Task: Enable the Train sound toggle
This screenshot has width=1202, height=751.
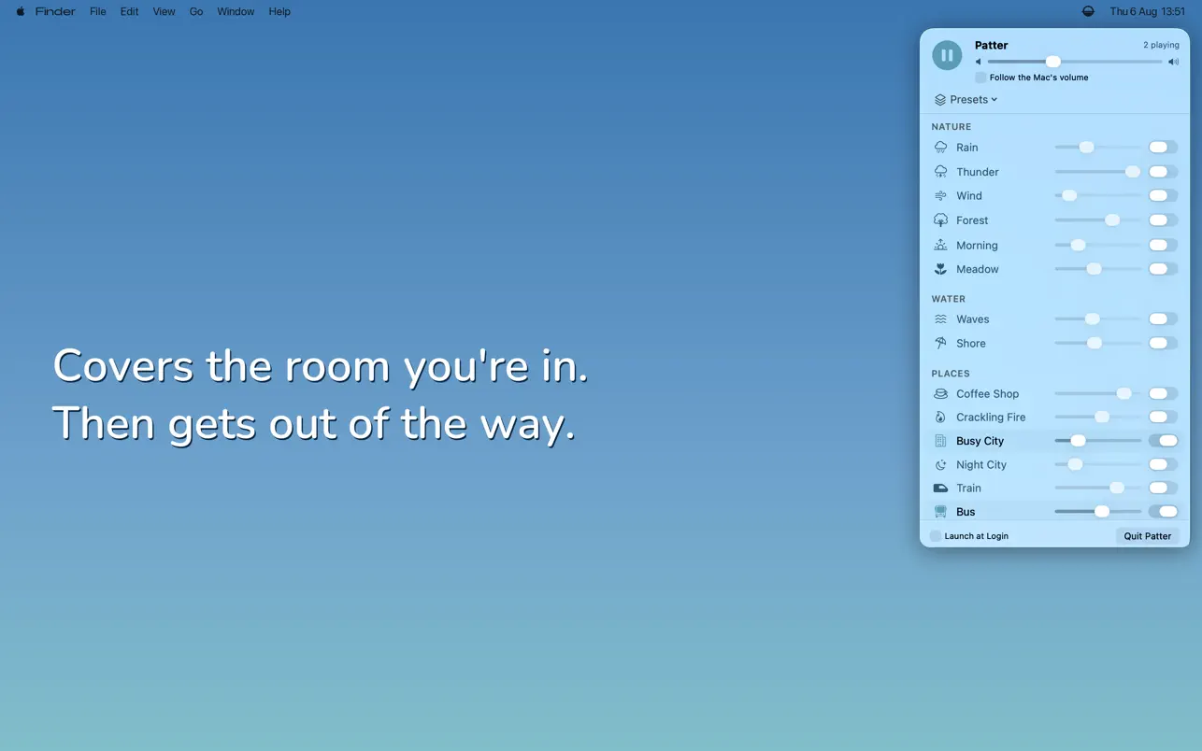Action: click(x=1163, y=489)
